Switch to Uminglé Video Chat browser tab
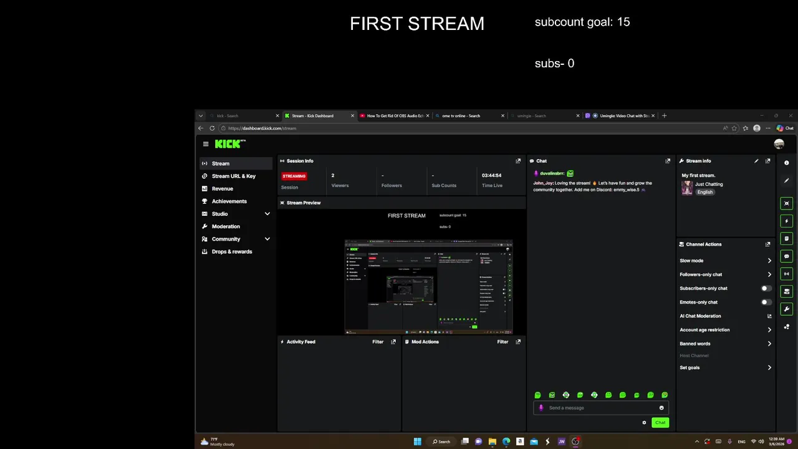Viewport: 798px width, 449px height. tap(620, 116)
